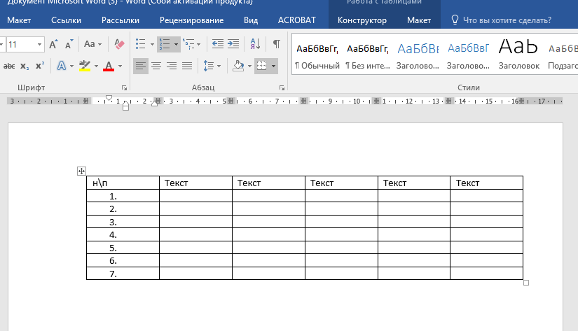
Task: Open text effects dropdown arrow
Action: click(71, 66)
